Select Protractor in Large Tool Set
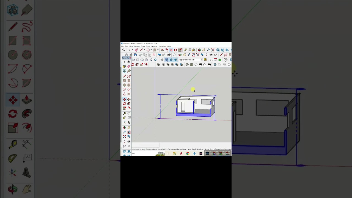The height and width of the screenshot is (198, 352). (x=124, y=117)
